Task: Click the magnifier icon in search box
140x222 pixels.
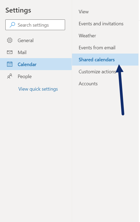Action: [x=12, y=25]
